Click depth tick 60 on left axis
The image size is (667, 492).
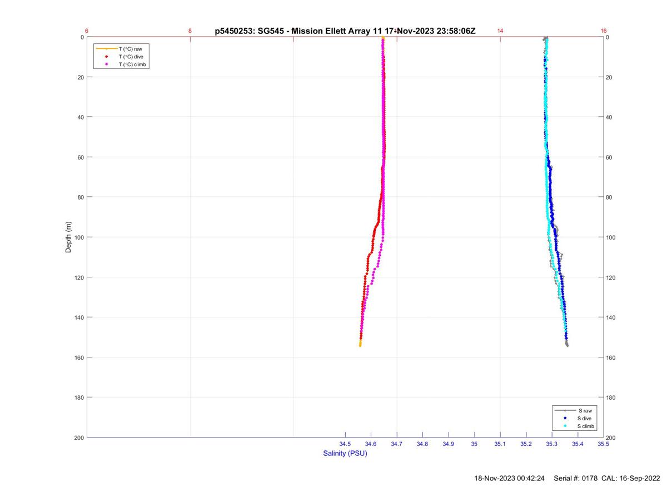[80, 157]
